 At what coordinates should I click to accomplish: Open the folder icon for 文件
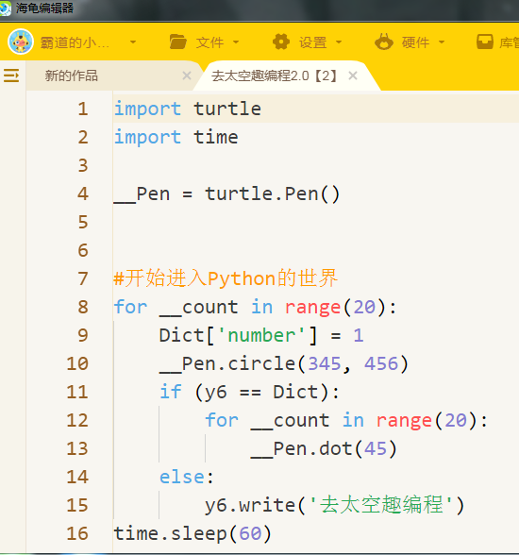(178, 42)
